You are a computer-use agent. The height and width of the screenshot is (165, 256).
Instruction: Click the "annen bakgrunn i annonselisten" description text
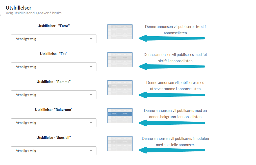point(175,114)
